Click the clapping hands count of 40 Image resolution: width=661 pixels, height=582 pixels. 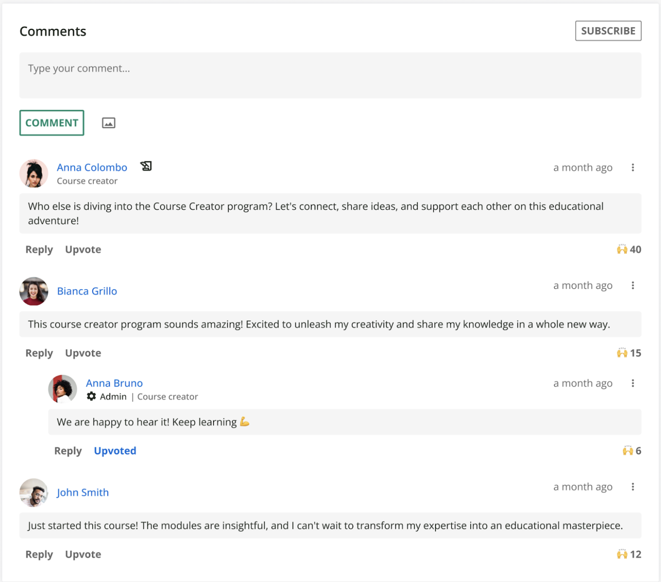(628, 250)
